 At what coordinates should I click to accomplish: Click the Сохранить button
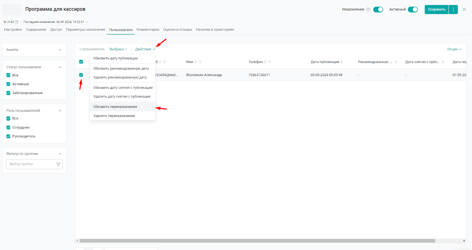pyautogui.click(x=436, y=9)
